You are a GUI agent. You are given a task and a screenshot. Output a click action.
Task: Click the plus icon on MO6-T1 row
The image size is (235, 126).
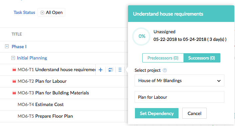coord(101,70)
